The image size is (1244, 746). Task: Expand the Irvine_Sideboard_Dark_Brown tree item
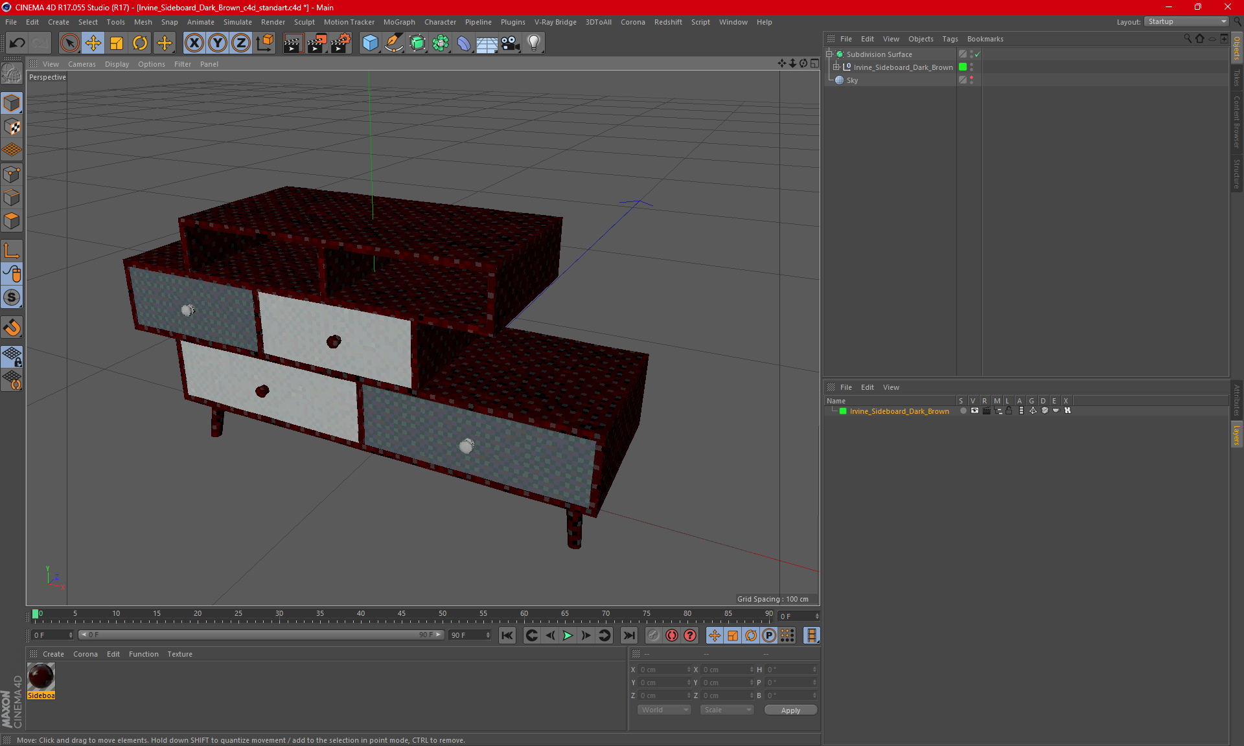point(836,67)
